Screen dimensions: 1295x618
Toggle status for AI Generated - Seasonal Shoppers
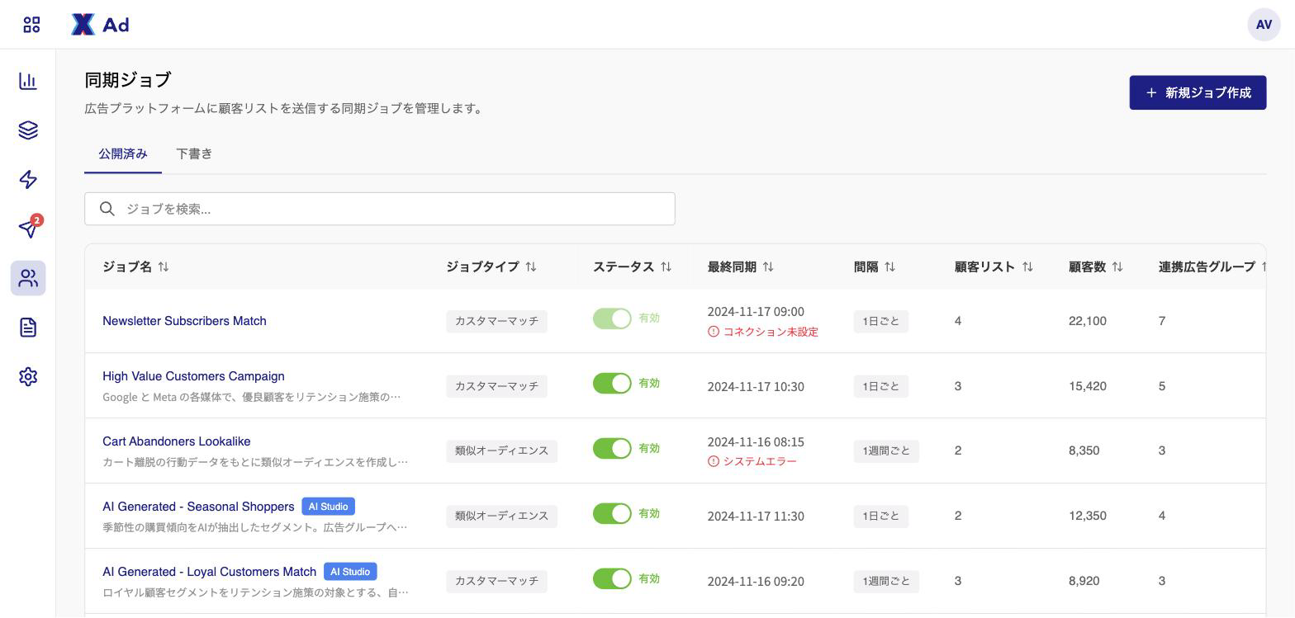click(612, 513)
